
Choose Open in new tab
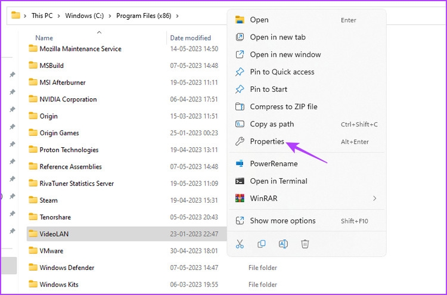tap(307, 37)
